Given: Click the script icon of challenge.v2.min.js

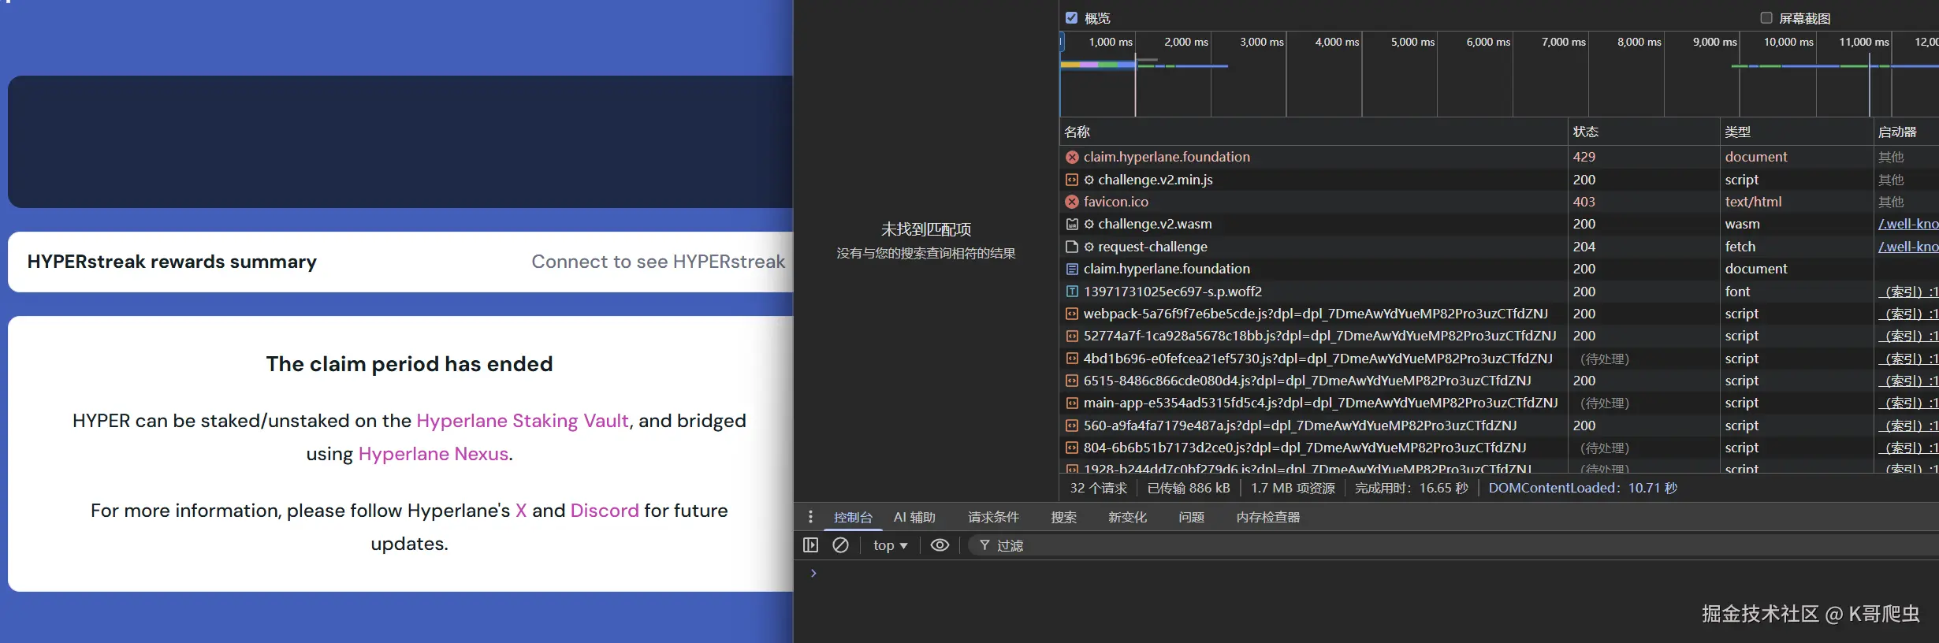Looking at the screenshot, I should click(1072, 180).
